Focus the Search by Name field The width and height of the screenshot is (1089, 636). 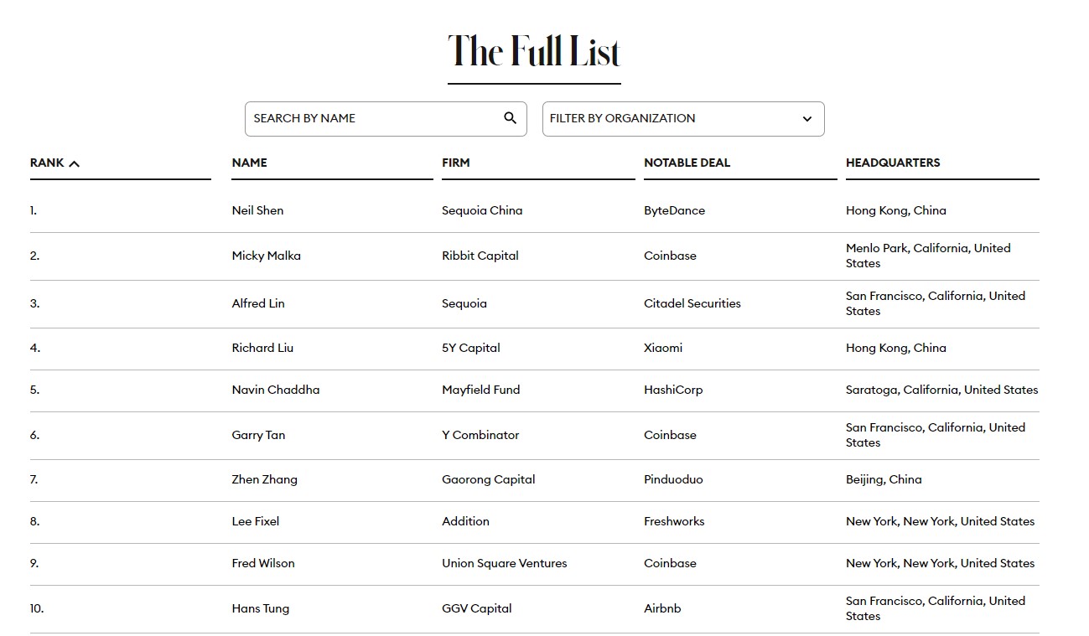click(386, 119)
